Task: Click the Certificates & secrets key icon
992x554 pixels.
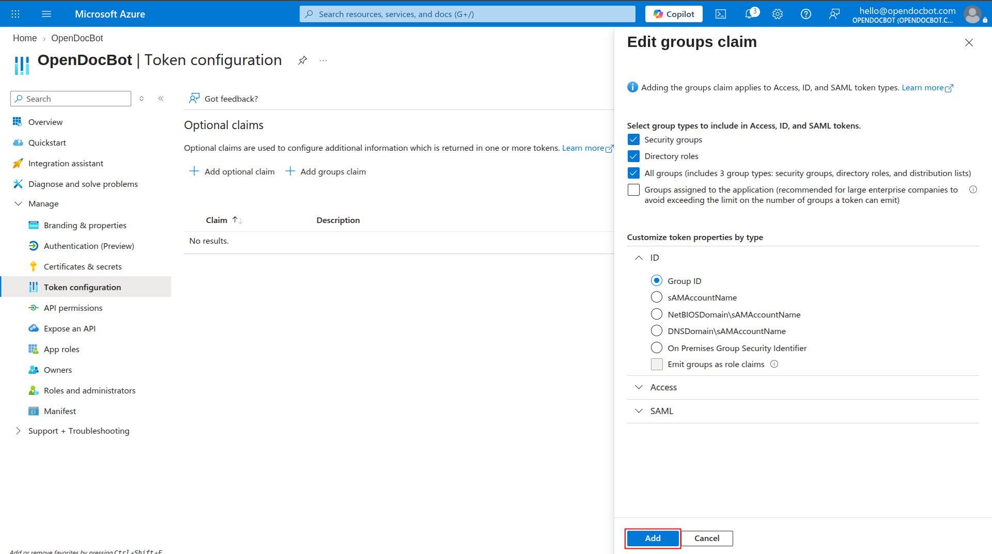Action: [x=34, y=266]
